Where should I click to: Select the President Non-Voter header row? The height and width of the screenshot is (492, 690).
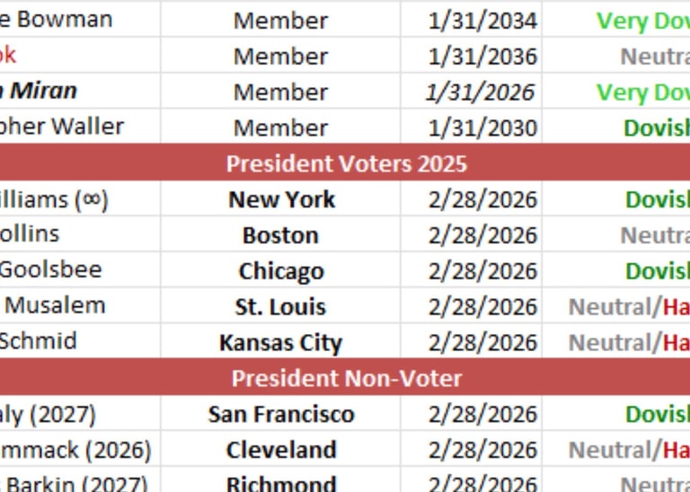point(346,378)
